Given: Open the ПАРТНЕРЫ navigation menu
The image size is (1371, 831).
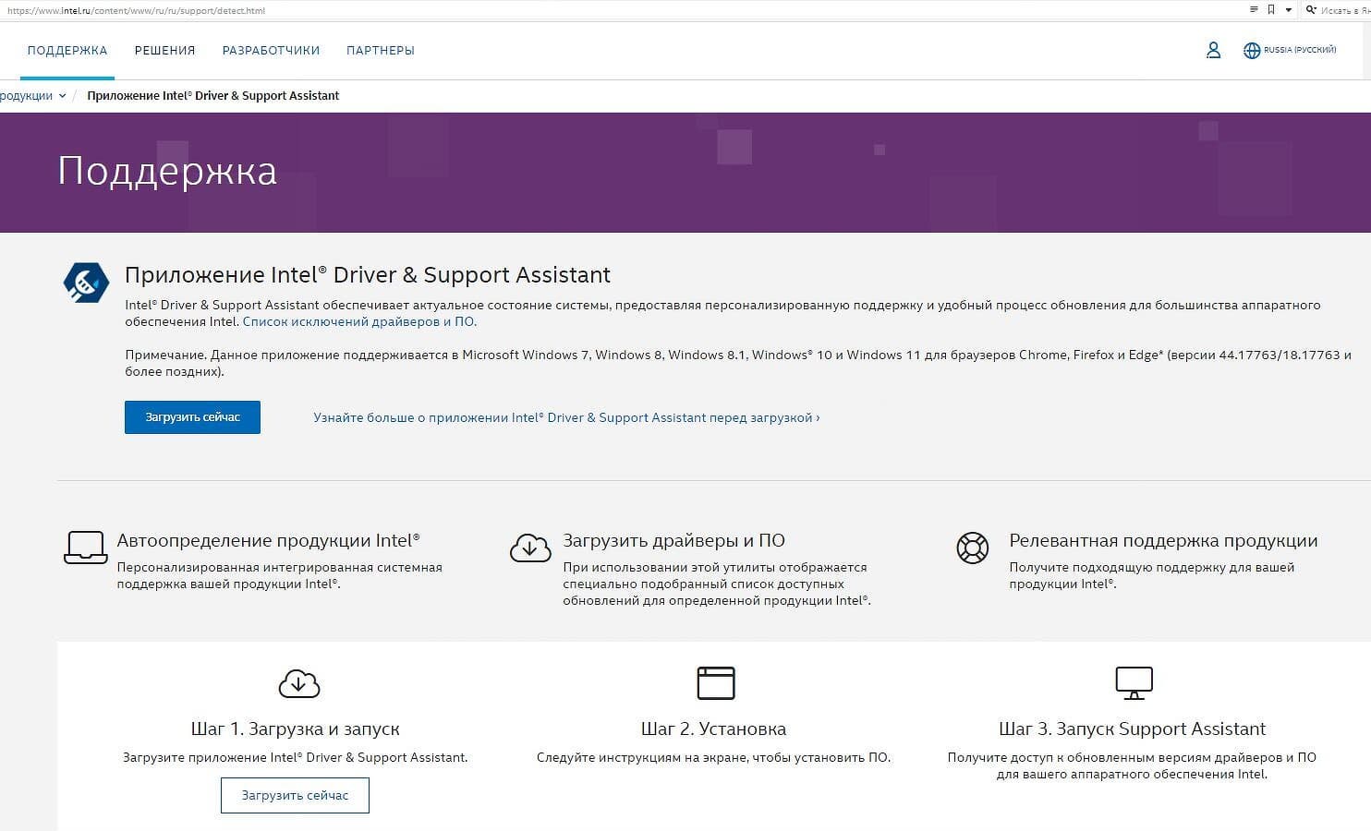Looking at the screenshot, I should 381,51.
